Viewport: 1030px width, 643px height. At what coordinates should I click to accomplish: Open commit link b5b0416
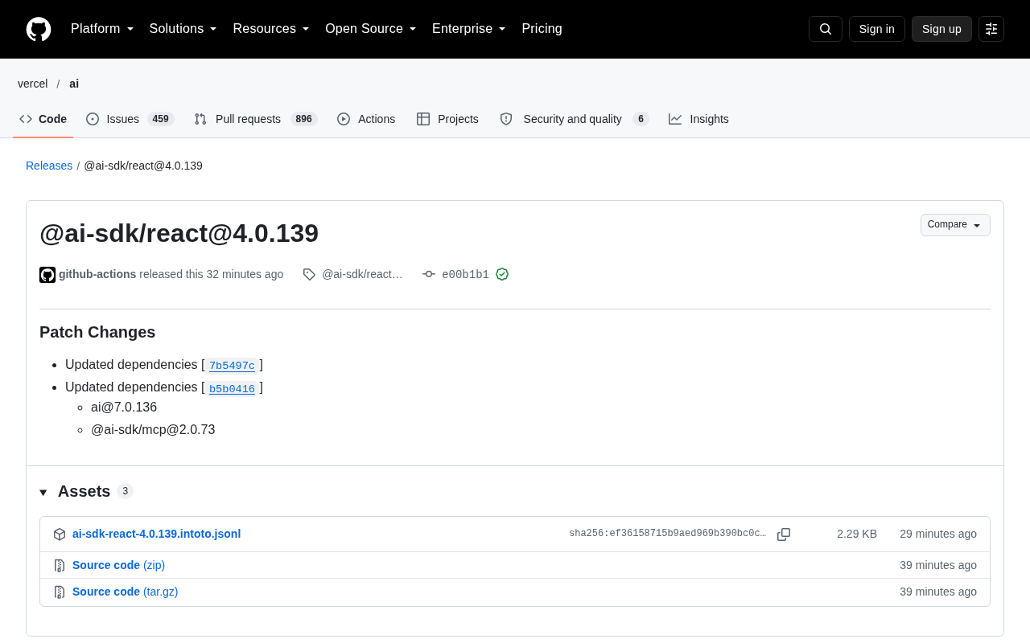232,389
